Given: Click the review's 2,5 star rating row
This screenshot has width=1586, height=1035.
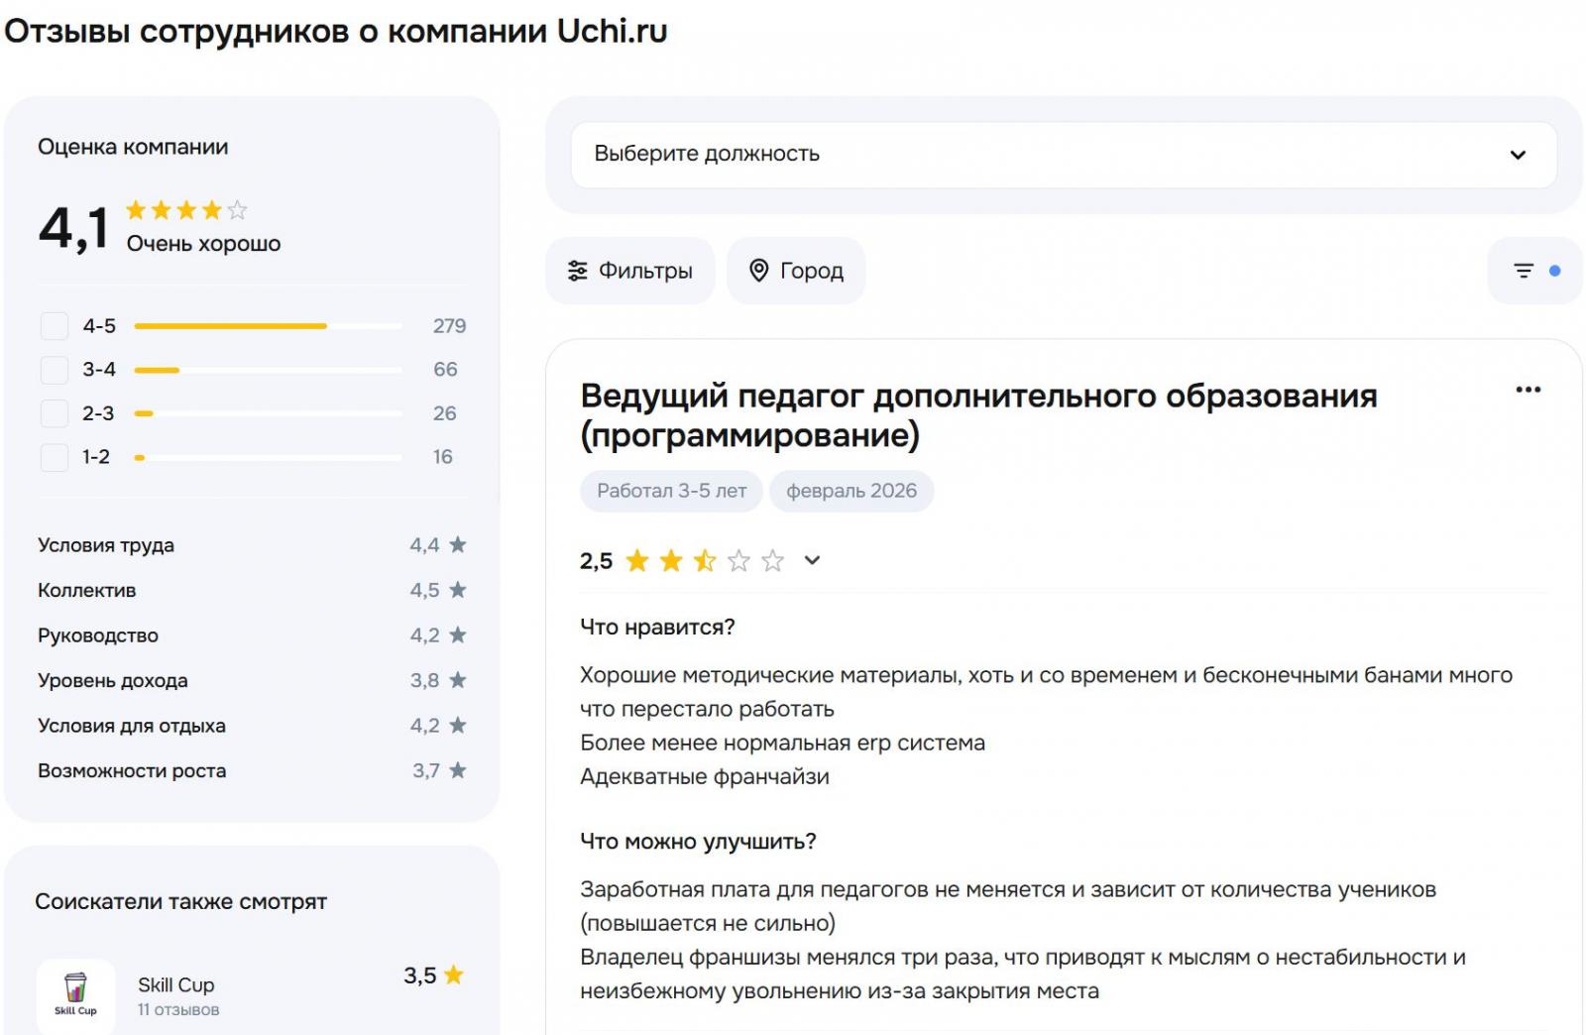Looking at the screenshot, I should [x=701, y=561].
